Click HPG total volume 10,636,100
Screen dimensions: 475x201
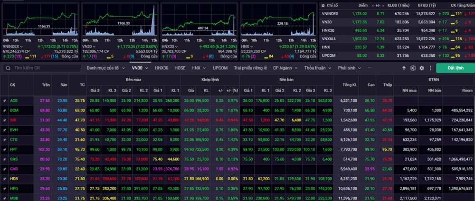tap(347, 189)
